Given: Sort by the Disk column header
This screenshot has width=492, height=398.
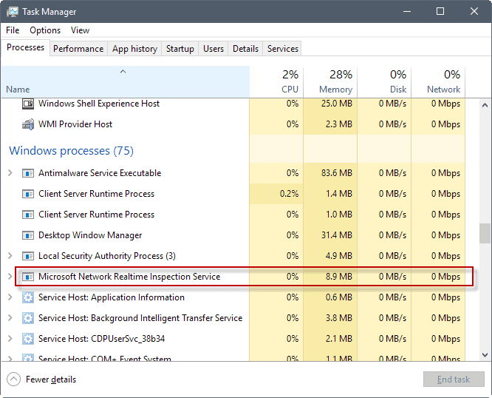Looking at the screenshot, I should [384, 82].
